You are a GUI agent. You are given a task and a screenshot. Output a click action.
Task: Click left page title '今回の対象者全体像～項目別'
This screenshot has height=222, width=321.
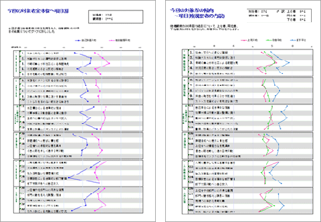pos(38,11)
